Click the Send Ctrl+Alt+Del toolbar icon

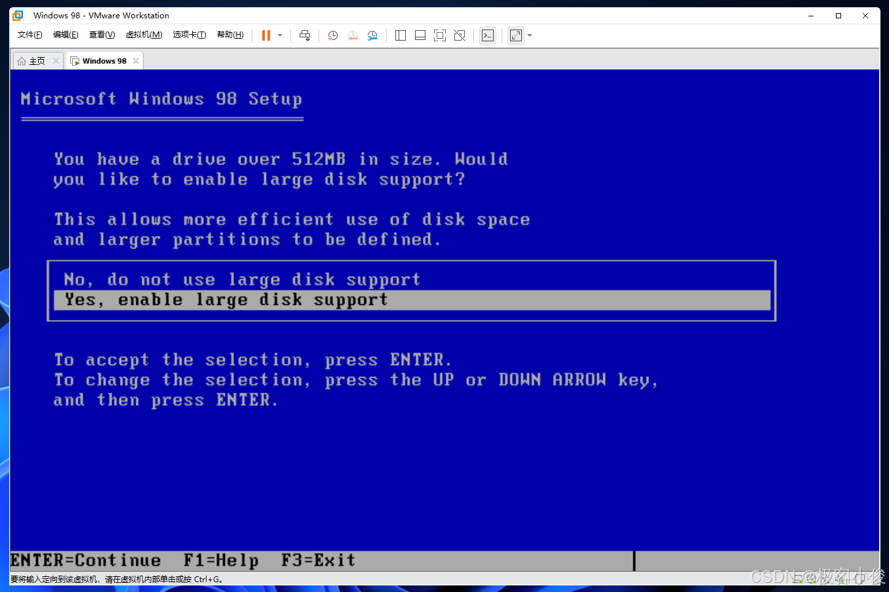click(x=305, y=35)
